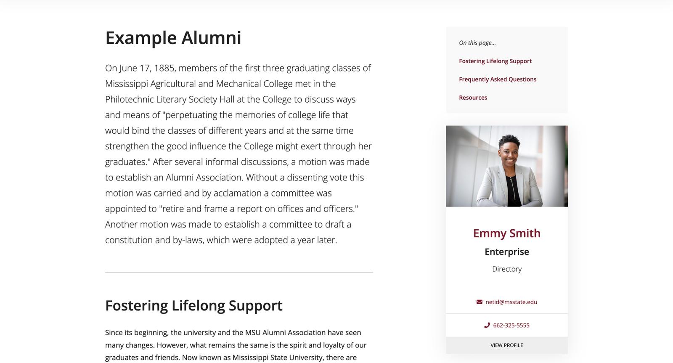Click the Directory text in profile card
673x363 pixels.
(506, 269)
